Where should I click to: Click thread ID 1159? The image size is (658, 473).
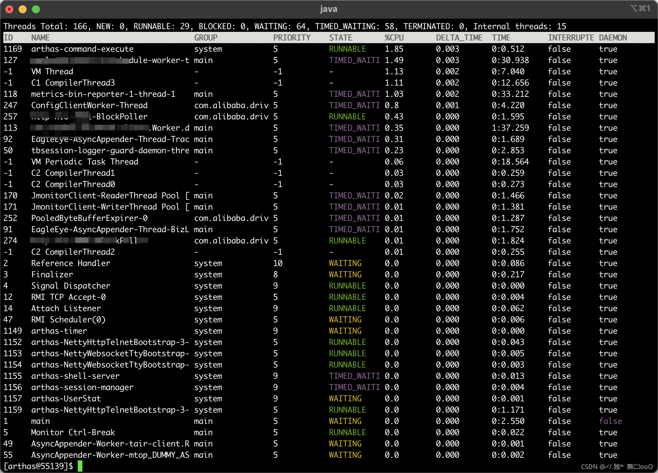click(13, 410)
